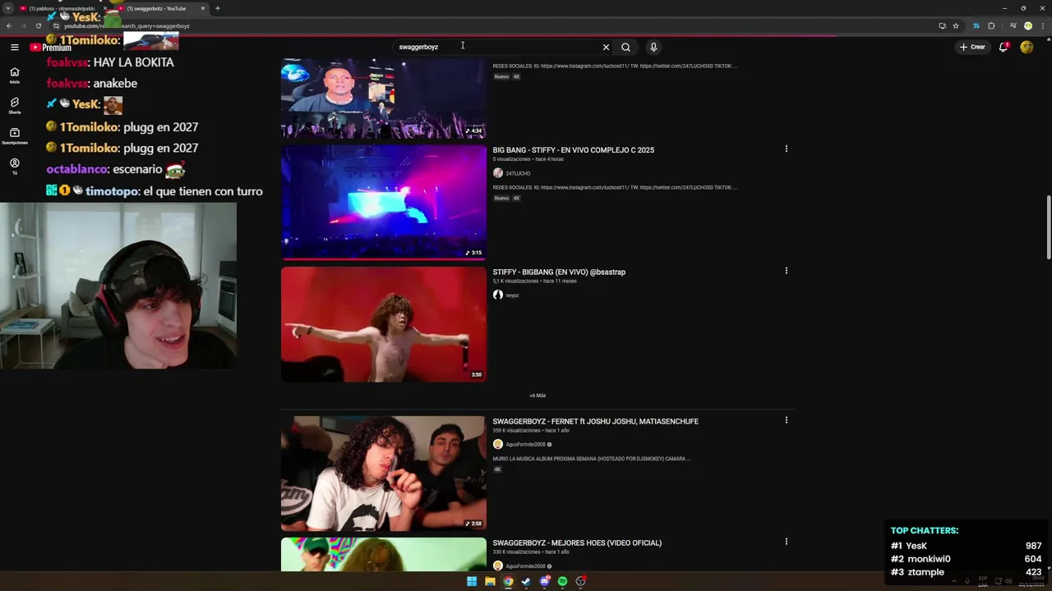Close the swaggerbotz YouTube tab

click(x=203, y=8)
